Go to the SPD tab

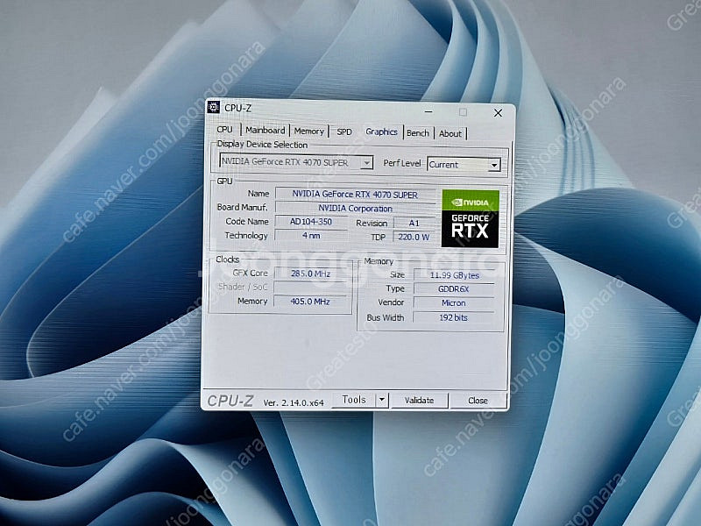click(x=344, y=132)
